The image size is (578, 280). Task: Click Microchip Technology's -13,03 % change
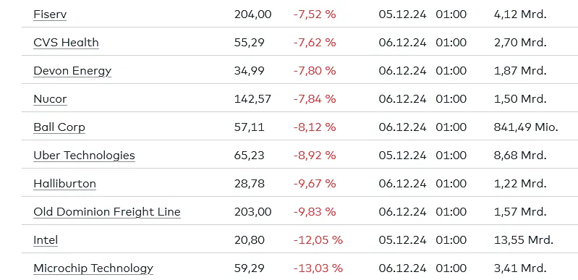coord(318,268)
